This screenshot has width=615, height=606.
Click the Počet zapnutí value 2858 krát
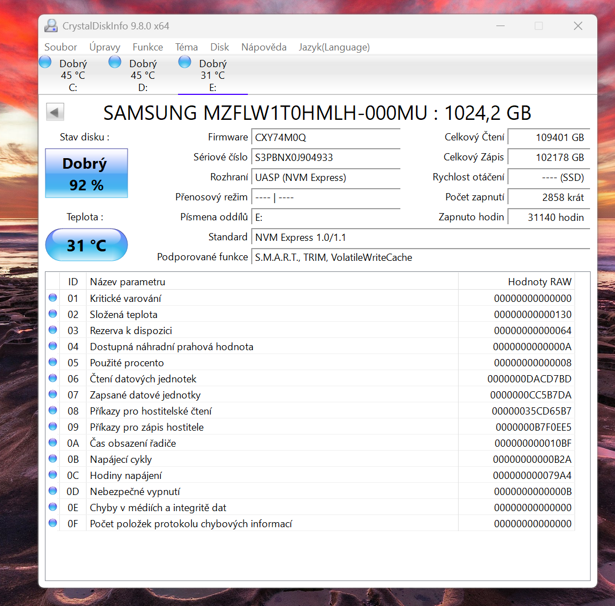click(x=549, y=198)
